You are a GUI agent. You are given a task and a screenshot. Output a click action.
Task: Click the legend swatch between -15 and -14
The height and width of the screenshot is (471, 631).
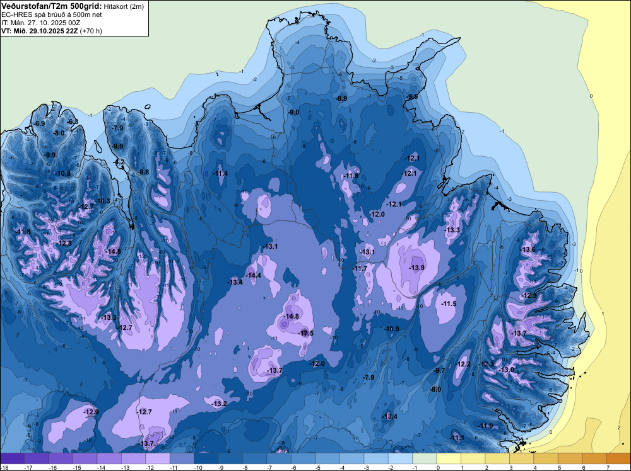click(85, 458)
